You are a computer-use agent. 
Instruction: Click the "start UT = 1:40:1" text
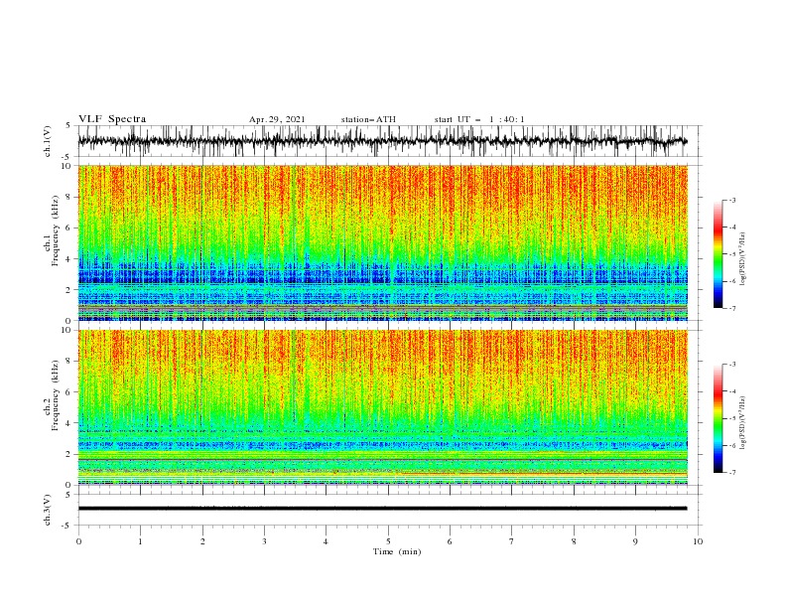[x=479, y=119]
